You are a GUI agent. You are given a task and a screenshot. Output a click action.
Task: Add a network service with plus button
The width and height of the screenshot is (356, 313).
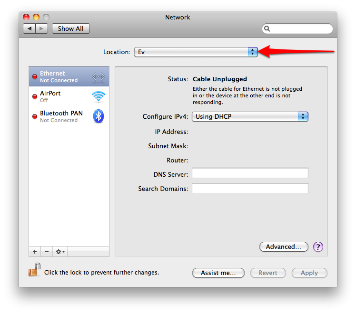(x=35, y=252)
